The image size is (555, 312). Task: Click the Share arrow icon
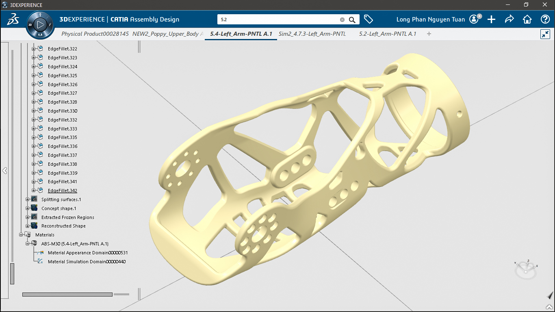(509, 19)
